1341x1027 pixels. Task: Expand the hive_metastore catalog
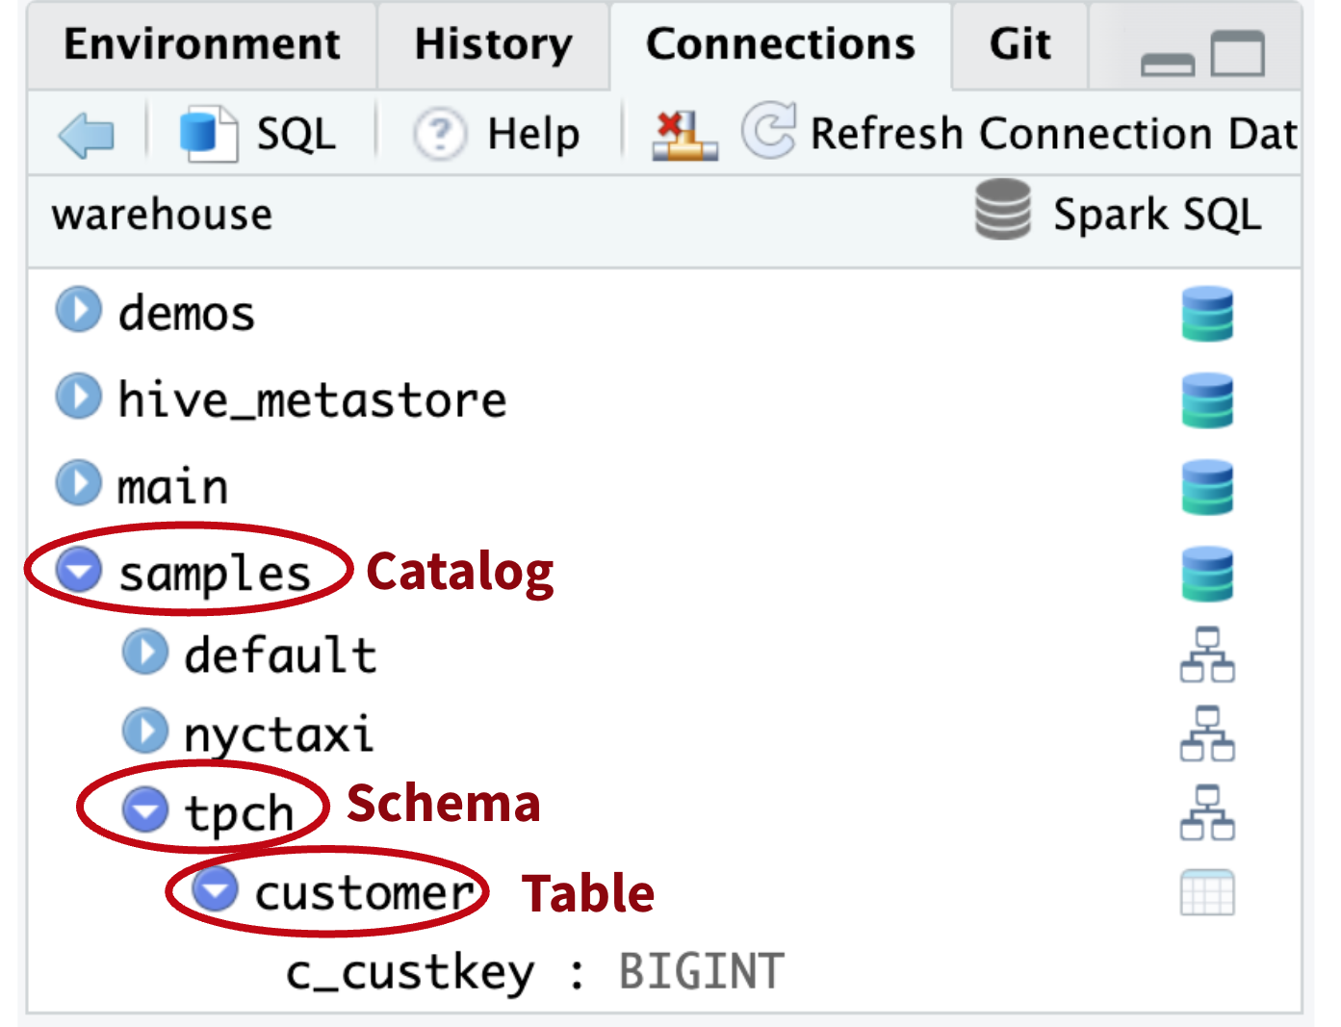78,397
